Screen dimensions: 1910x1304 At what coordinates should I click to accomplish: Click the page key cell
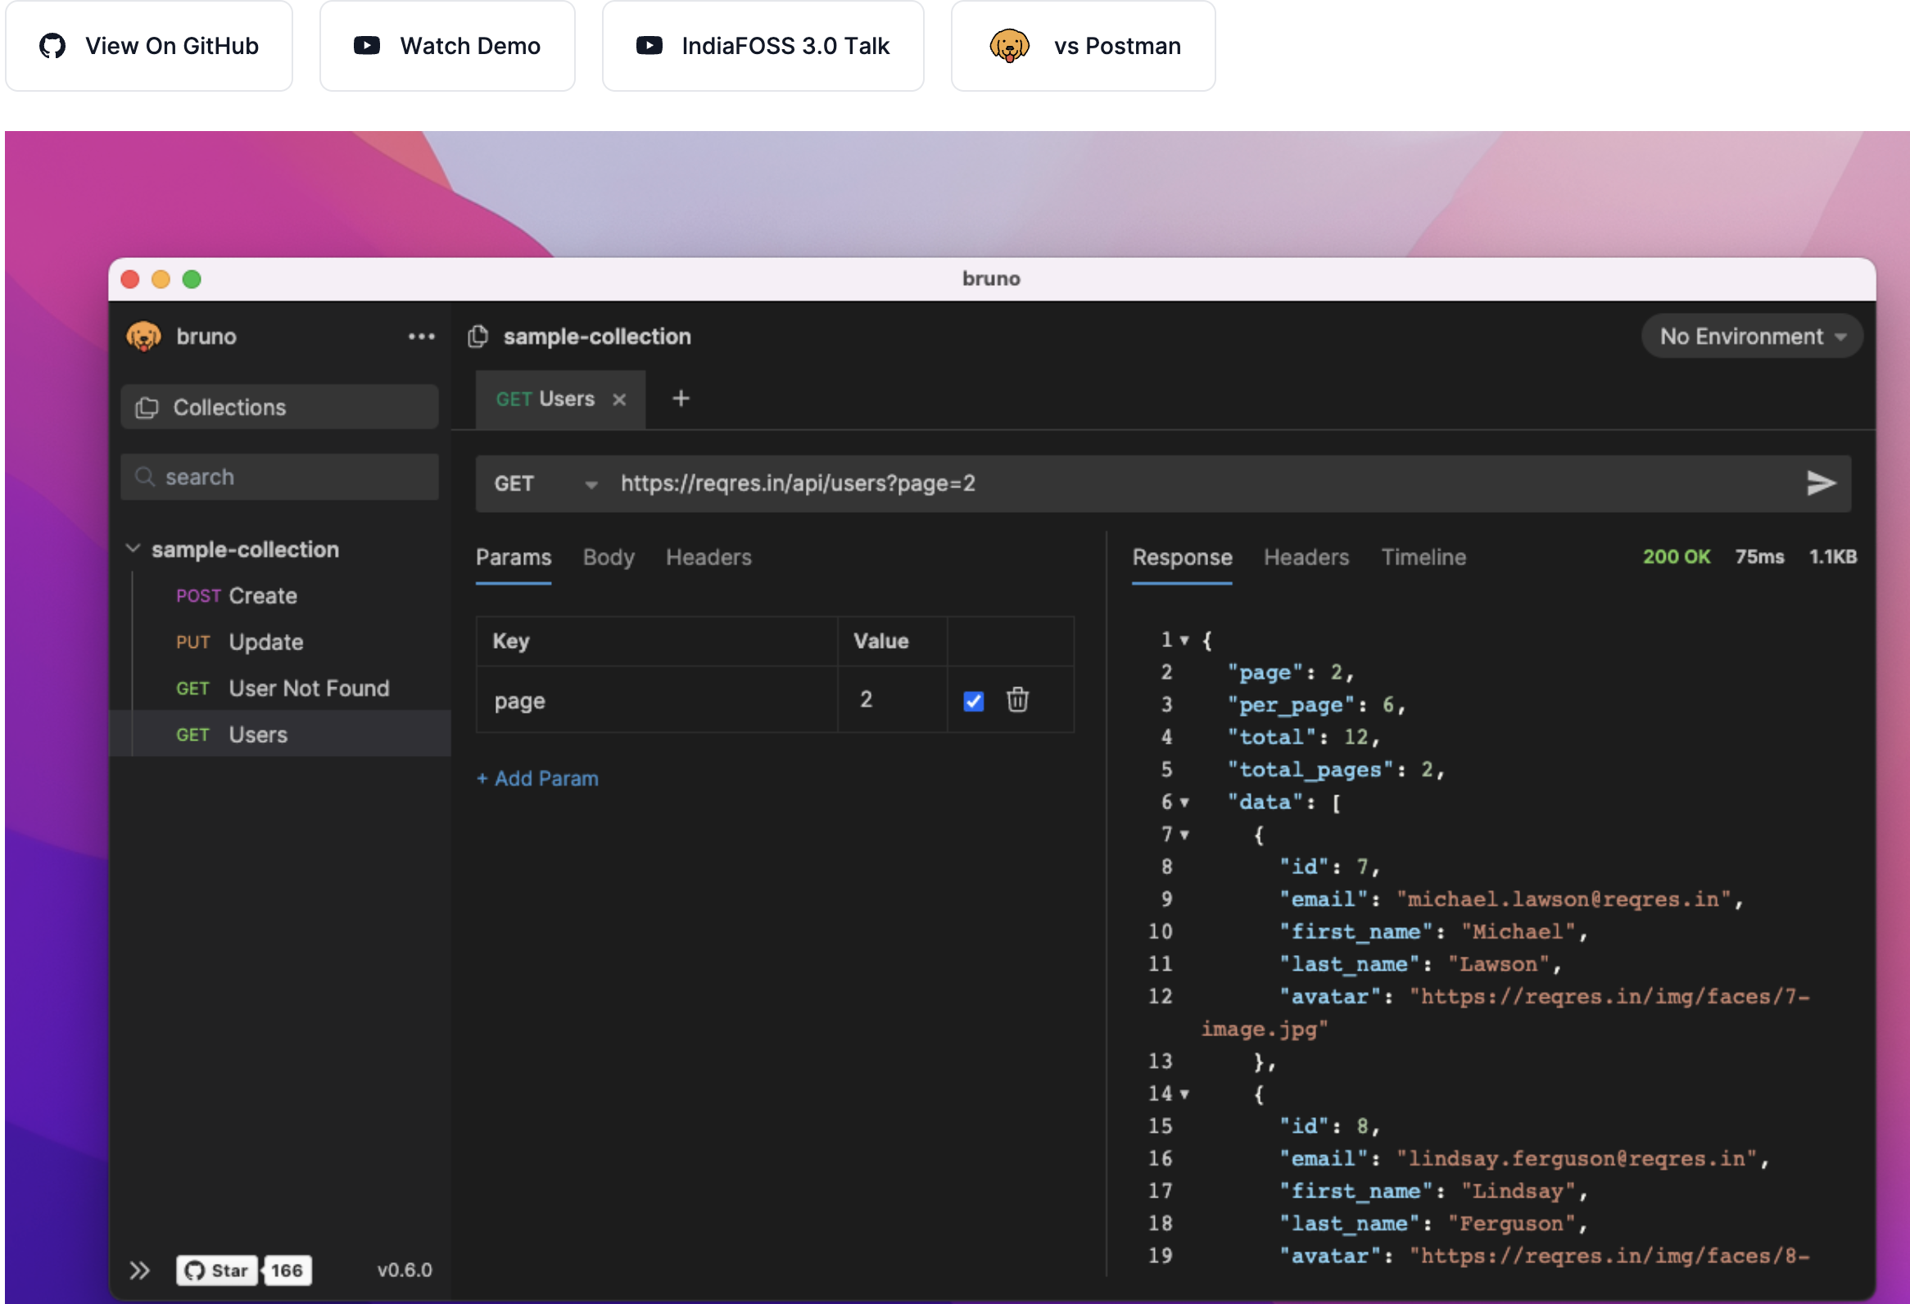point(658,700)
